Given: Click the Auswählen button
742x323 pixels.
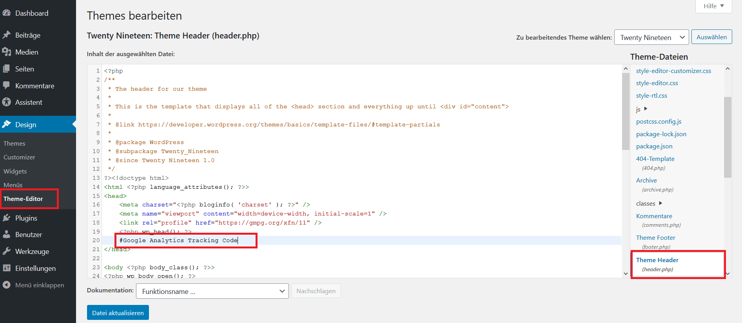Looking at the screenshot, I should pos(711,37).
